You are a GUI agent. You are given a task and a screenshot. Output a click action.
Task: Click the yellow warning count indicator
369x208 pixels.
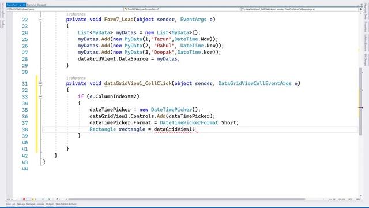click(34, 199)
